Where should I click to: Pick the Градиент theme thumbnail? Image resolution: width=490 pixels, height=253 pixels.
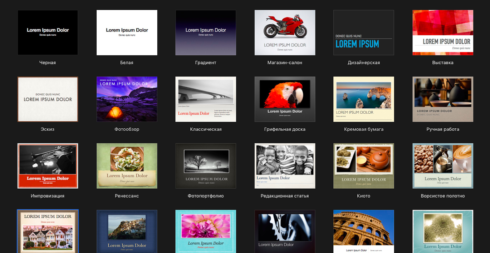tap(206, 33)
